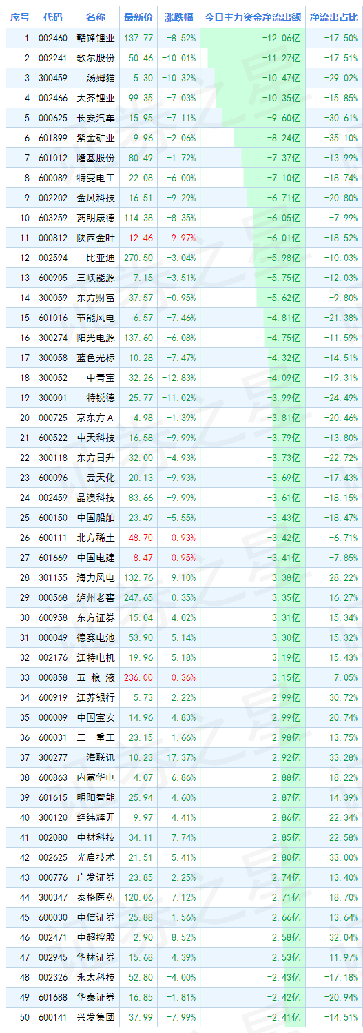Open stock 汤姆猫

tap(101, 78)
